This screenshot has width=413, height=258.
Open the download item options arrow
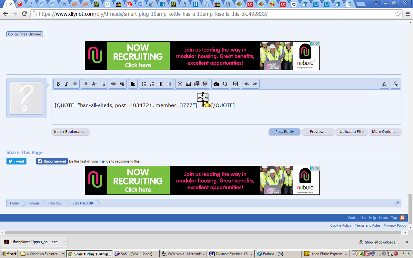pos(65,242)
